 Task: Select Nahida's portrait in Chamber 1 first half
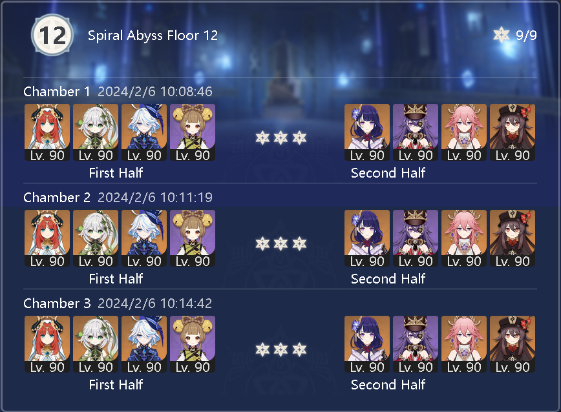pos(96,132)
